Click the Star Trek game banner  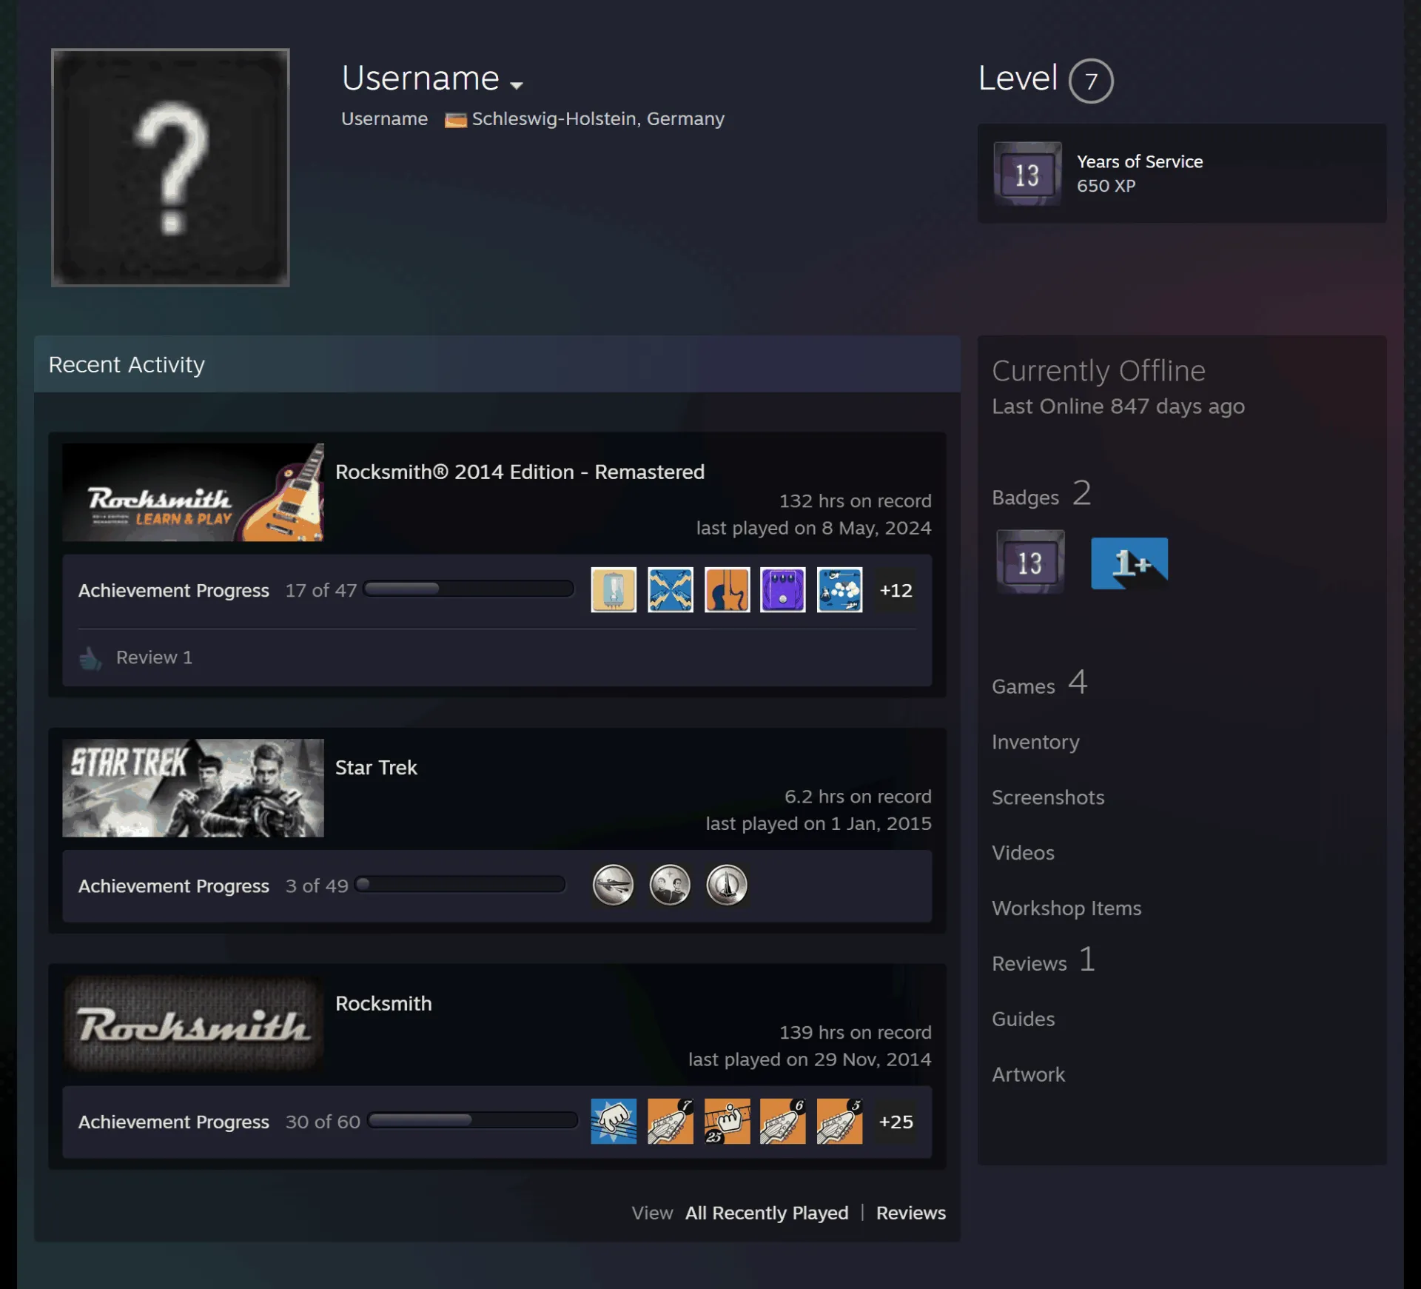pos(193,788)
